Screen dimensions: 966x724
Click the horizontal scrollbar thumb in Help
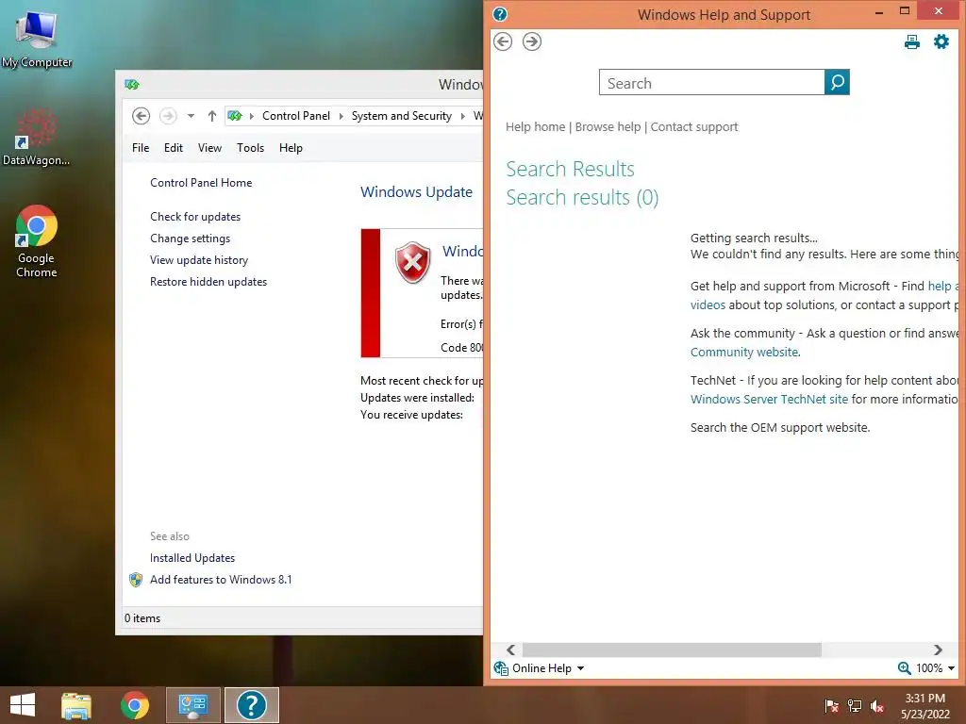[x=672, y=650]
